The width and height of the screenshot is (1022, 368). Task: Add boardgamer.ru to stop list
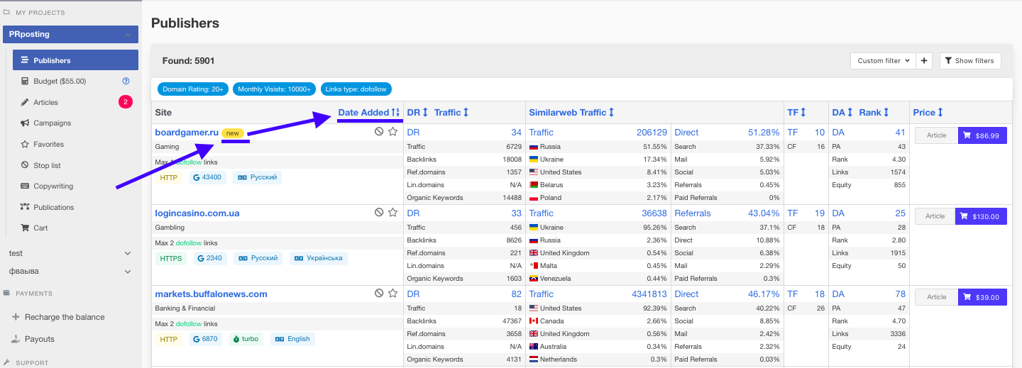(379, 132)
